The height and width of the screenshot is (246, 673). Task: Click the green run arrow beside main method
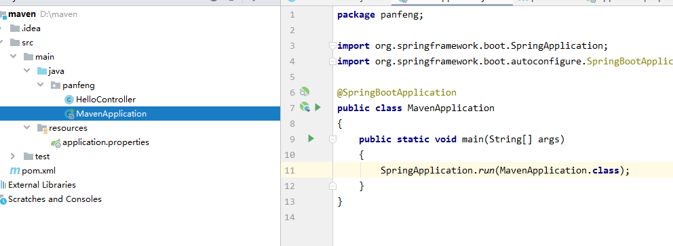[x=311, y=138]
